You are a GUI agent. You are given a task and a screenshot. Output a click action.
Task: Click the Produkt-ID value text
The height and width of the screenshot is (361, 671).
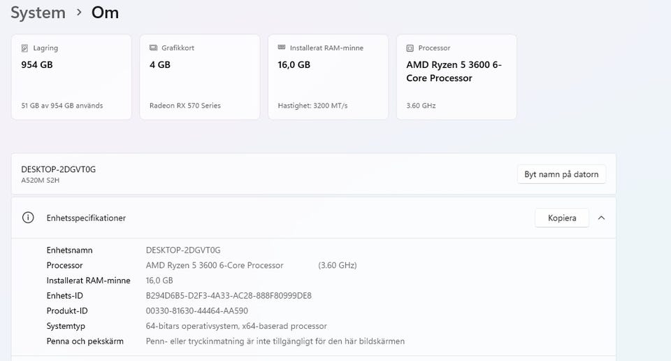pyautogui.click(x=196, y=311)
